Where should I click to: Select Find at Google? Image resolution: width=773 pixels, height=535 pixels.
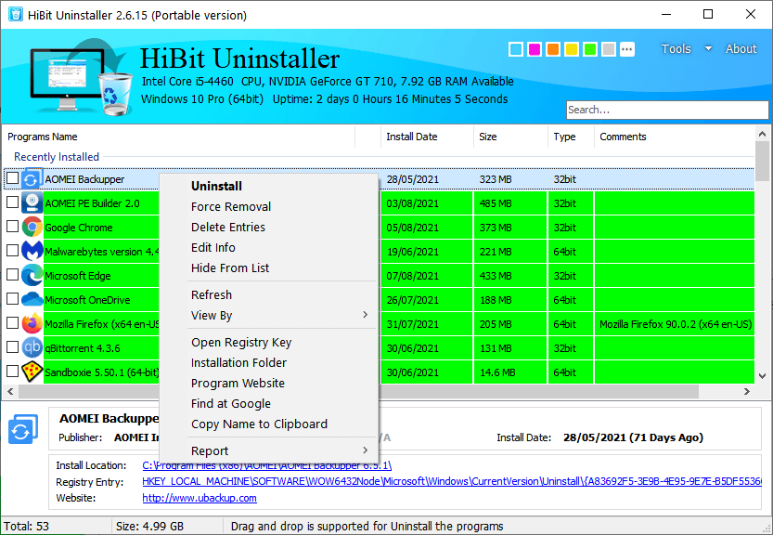(269, 404)
